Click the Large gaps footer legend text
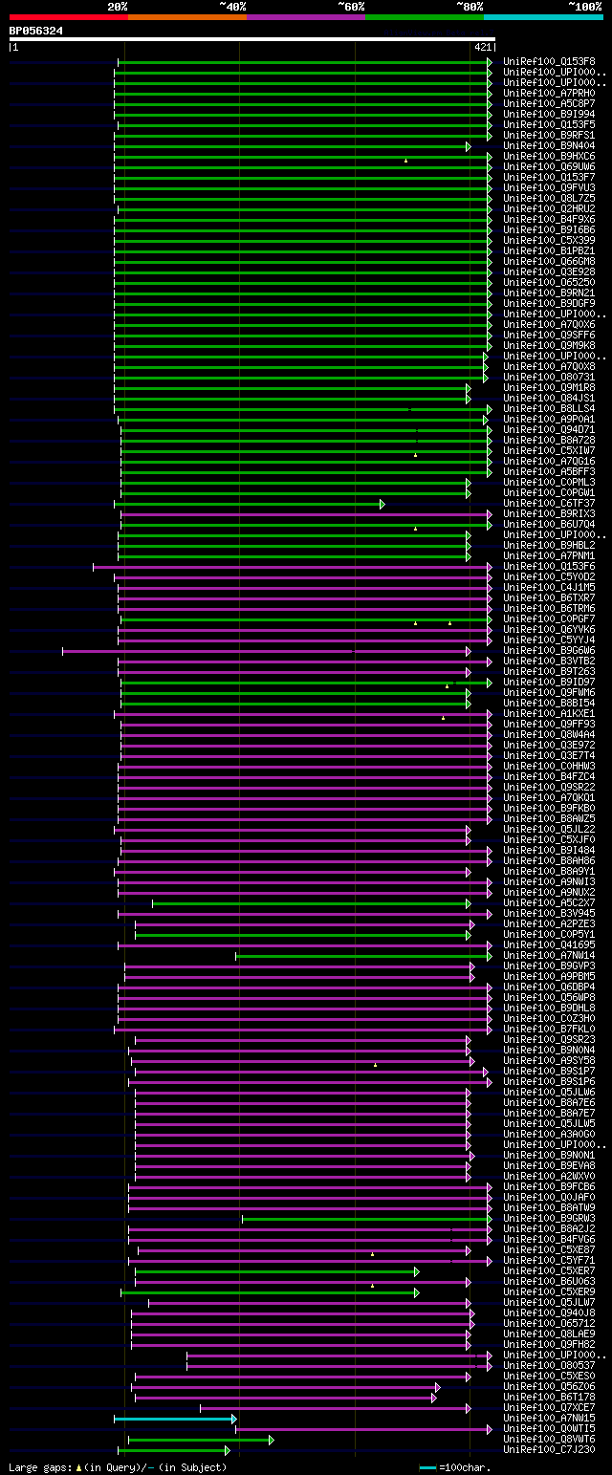The width and height of the screenshot is (612, 1475). 118,1467
